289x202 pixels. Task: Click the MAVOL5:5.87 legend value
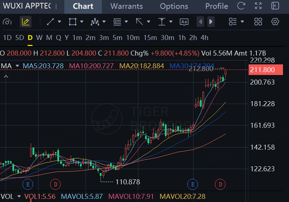(82, 196)
